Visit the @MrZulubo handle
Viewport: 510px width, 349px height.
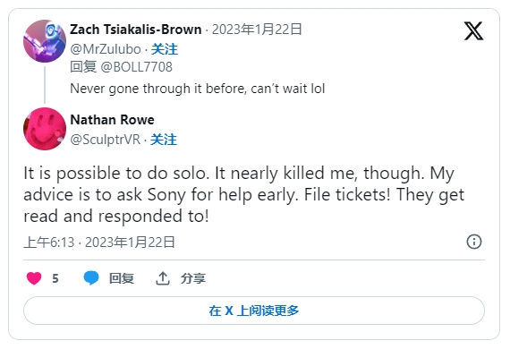point(106,49)
